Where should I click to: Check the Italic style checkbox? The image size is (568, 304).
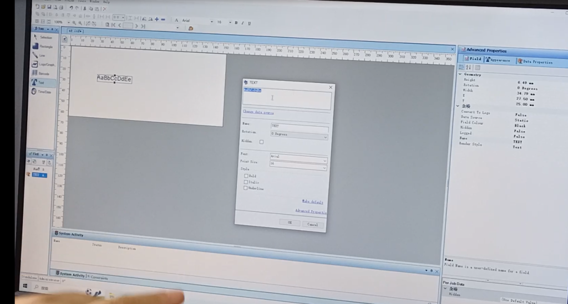click(246, 182)
